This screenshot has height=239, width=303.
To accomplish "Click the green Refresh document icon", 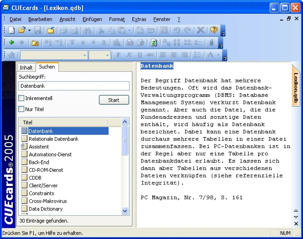I will 154,42.
